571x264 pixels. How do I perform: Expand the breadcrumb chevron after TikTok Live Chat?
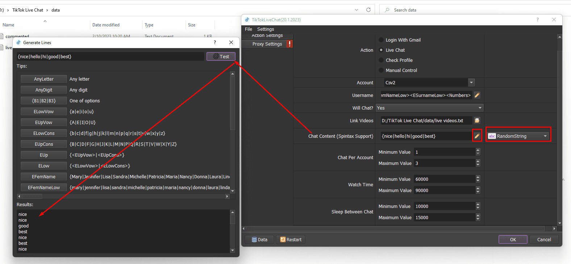(46, 10)
